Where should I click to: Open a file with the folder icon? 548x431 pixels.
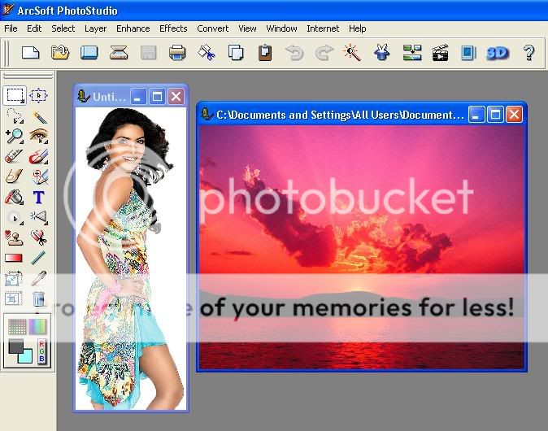tap(59, 53)
